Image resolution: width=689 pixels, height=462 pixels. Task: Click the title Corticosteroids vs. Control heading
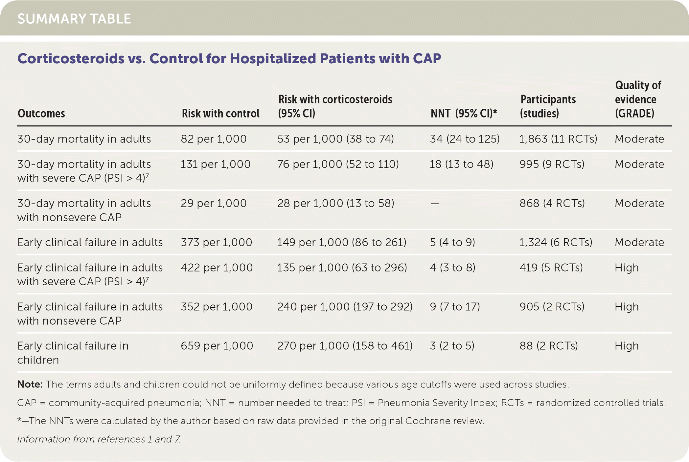[x=229, y=58]
